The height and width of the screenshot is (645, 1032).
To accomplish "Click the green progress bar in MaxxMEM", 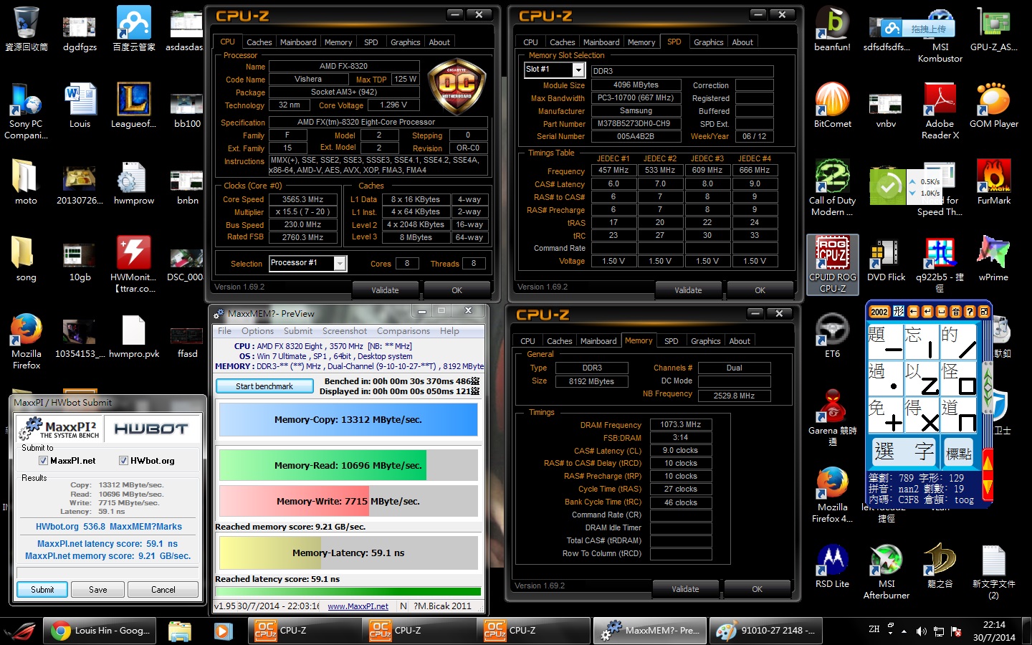I will [348, 592].
